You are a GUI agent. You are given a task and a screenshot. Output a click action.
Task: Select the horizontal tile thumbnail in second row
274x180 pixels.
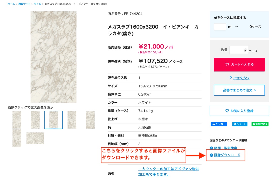35,138
